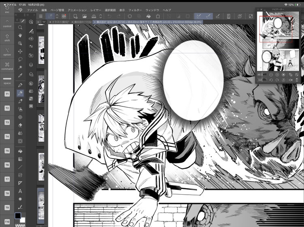
Task: Toggle the shift modifier key
Action: point(7,38)
